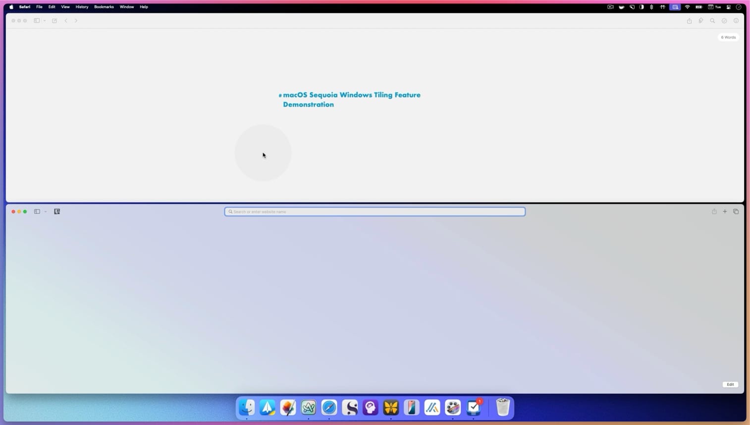The image size is (750, 425).
Task: Open the share icon in the editor toolbar
Action: (x=689, y=20)
